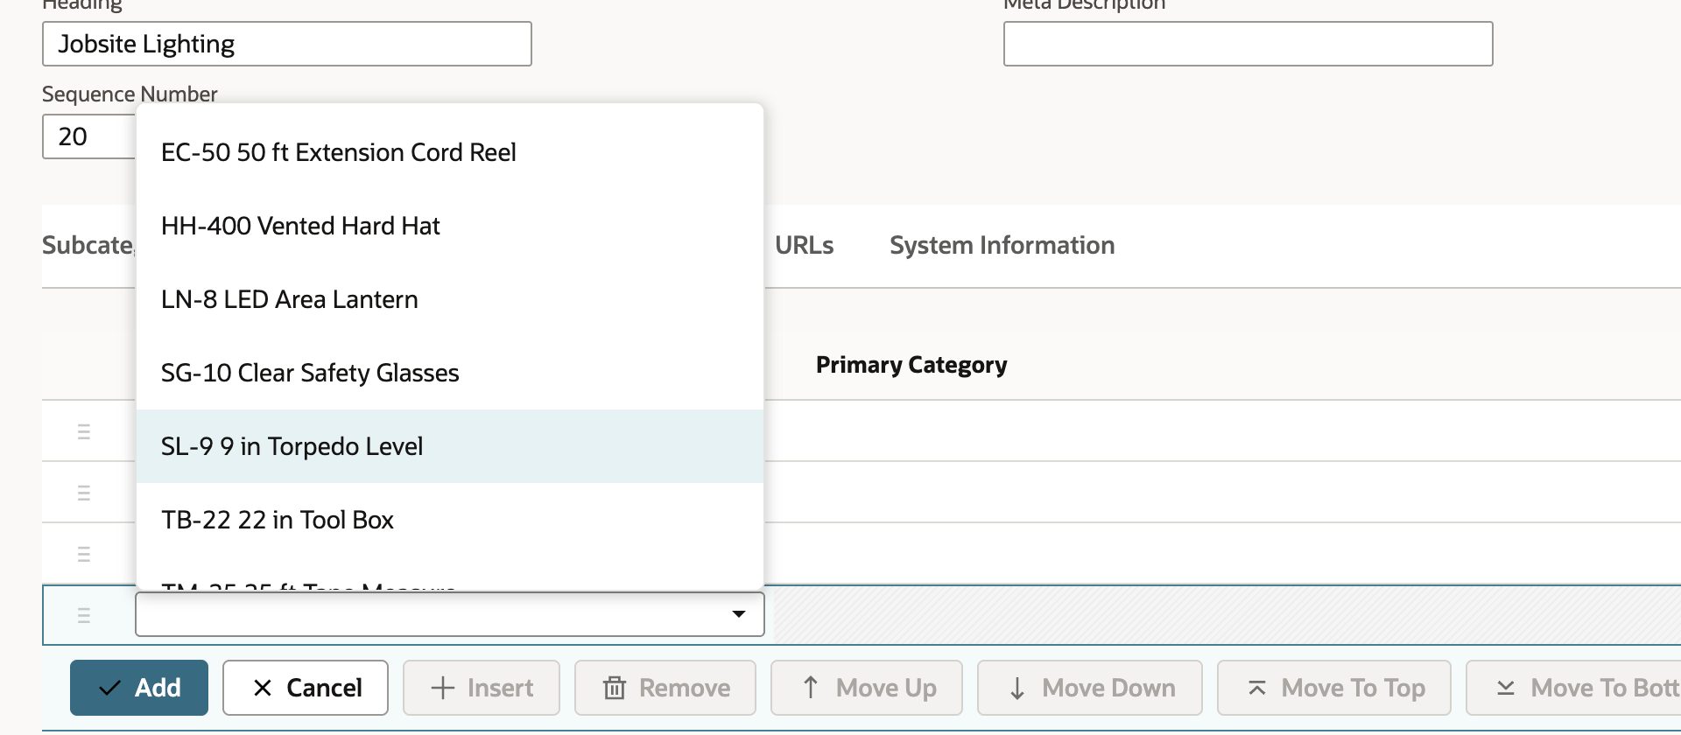Click the Move Down button

pos(1090,688)
